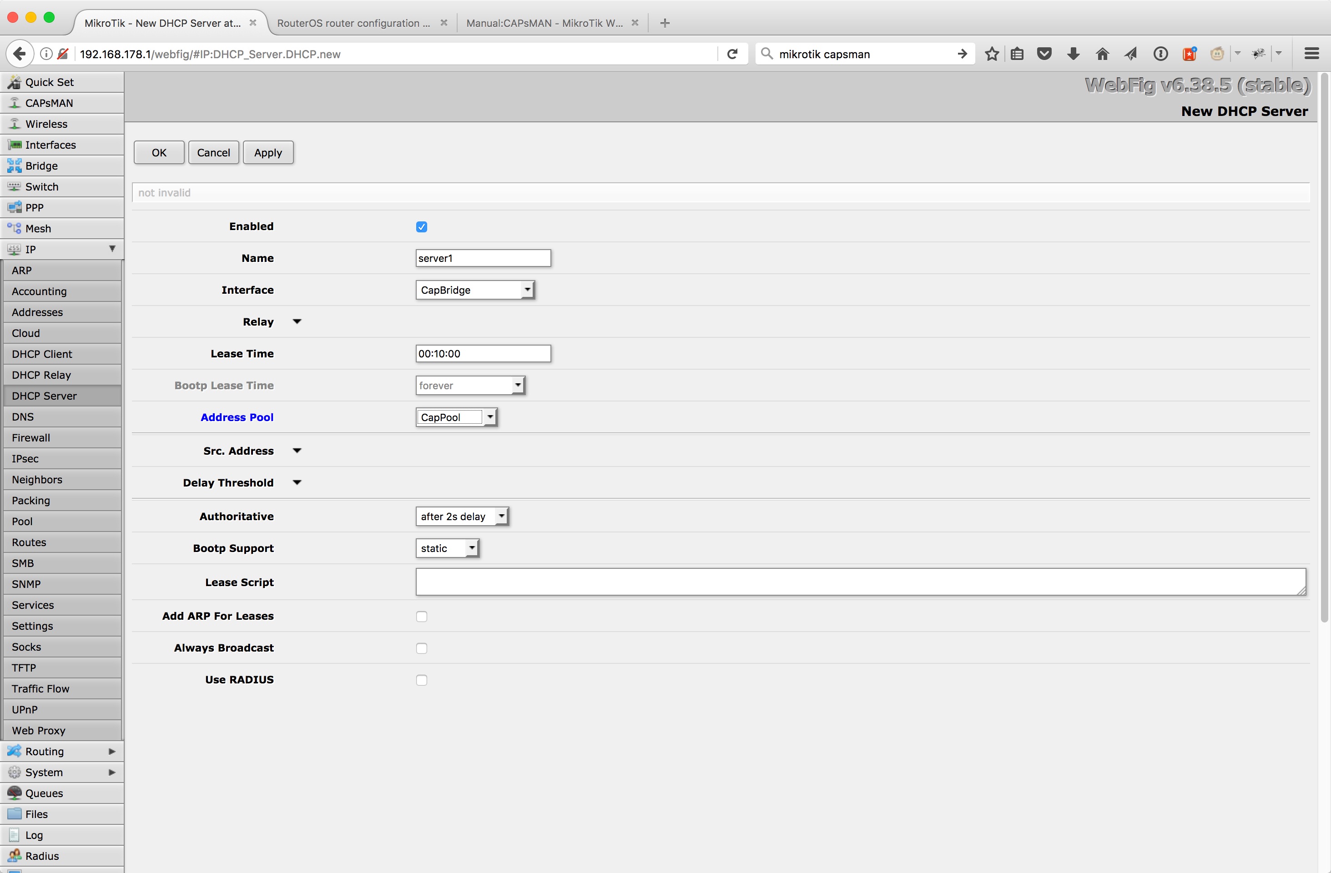The image size is (1331, 873).
Task: Open the CAPsMAN sidebar menu item
Action: [x=49, y=103]
